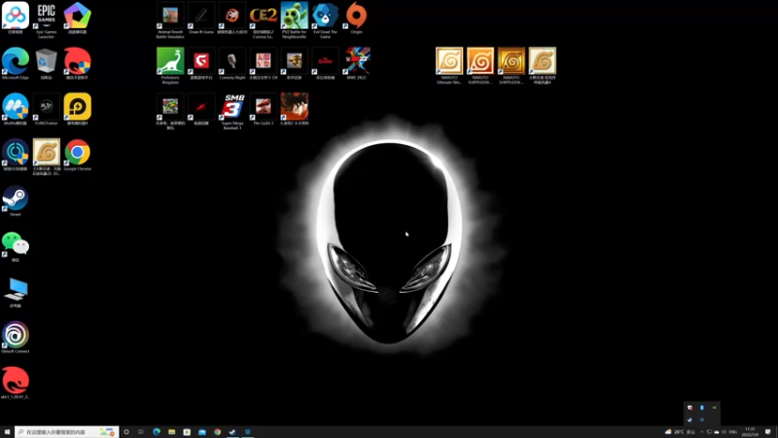Open the taskbar clock and date

pos(750,432)
